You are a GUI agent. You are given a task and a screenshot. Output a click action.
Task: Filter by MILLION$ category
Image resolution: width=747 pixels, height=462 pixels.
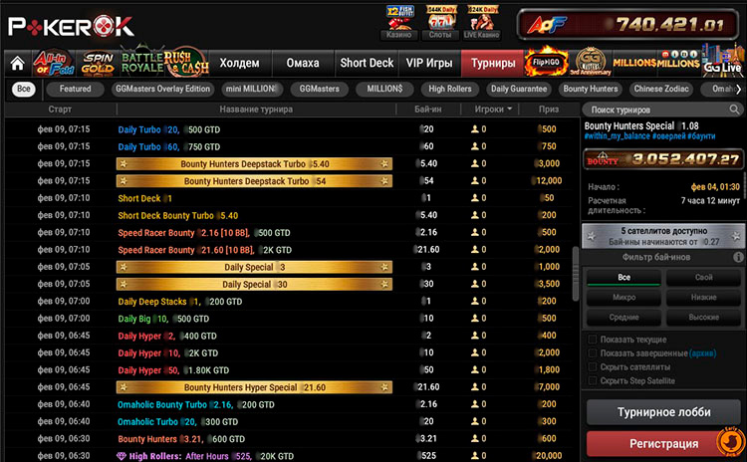click(x=384, y=89)
